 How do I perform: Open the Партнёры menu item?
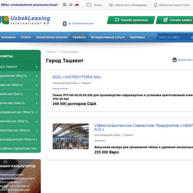click(137, 37)
